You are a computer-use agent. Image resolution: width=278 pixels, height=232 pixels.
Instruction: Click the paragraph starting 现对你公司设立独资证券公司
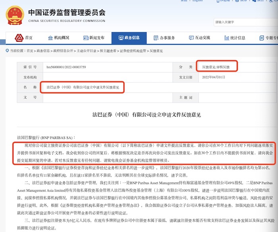pos(145,153)
